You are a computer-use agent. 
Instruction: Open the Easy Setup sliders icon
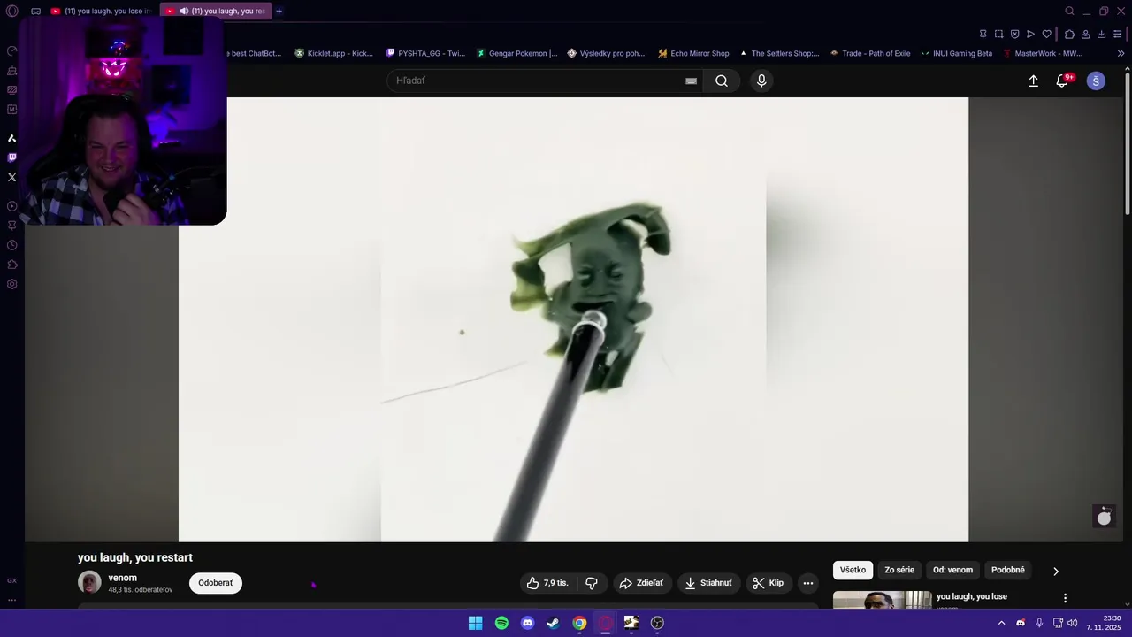[x=1118, y=34]
